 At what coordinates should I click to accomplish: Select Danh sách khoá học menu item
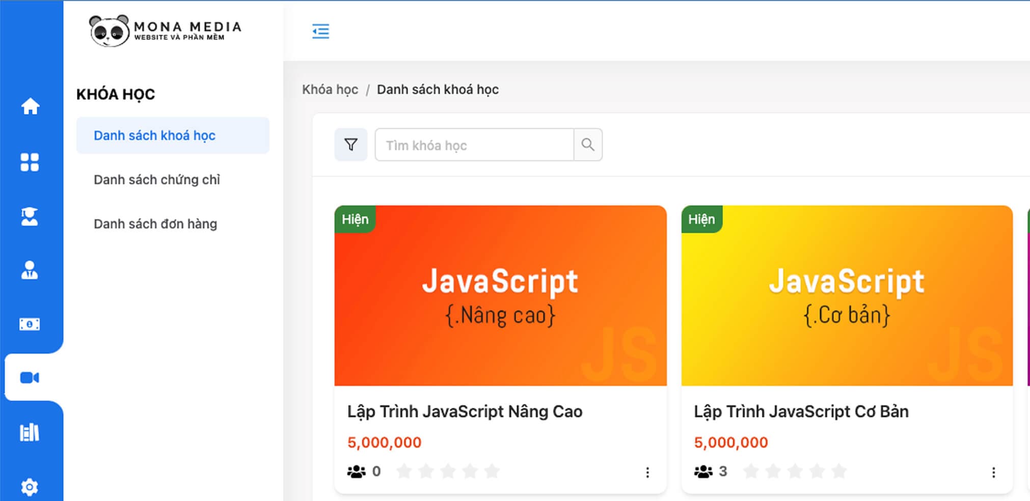[154, 135]
